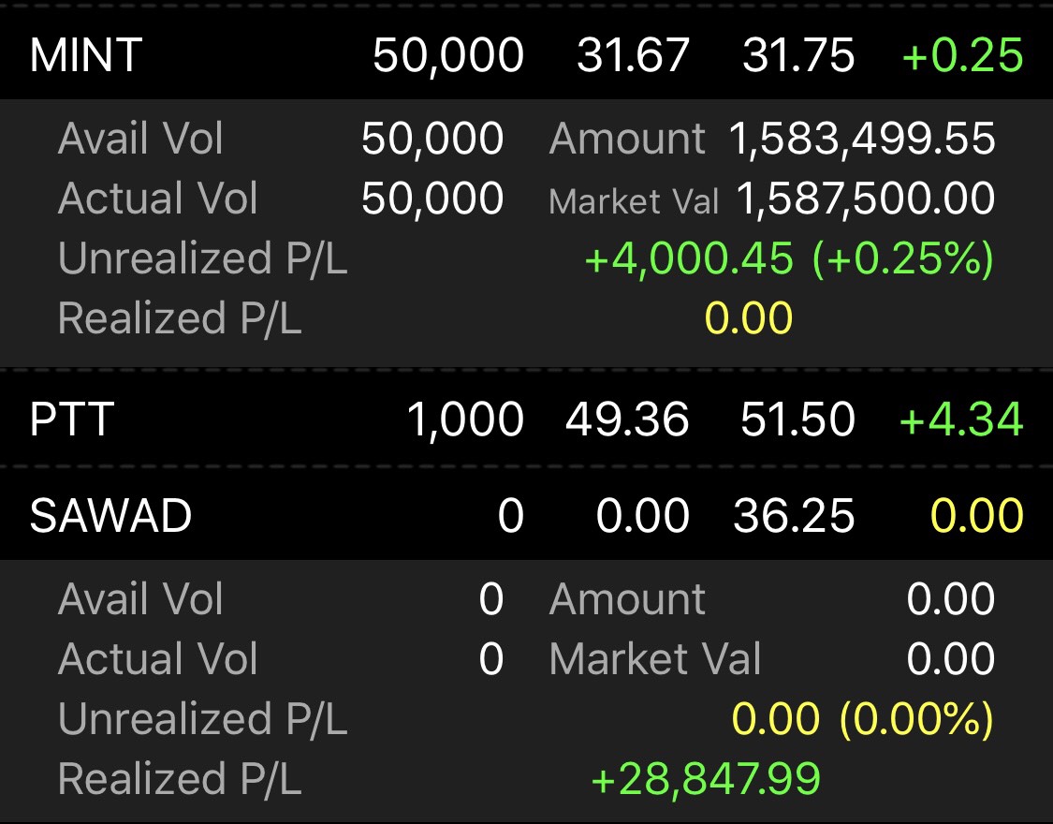Tap MINT's yellow Realized P/L 0.00

coord(748,318)
